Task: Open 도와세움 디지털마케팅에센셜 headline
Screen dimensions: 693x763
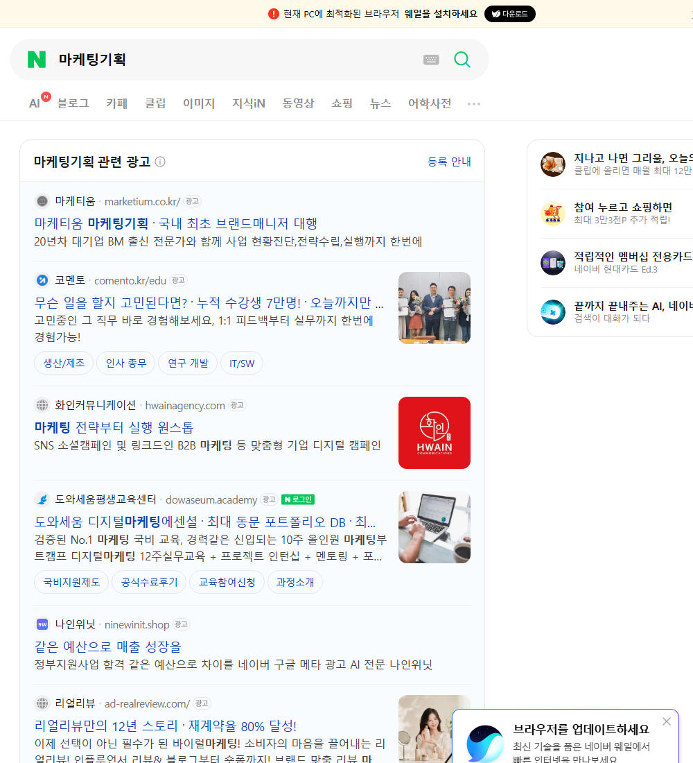Action: coord(204,522)
